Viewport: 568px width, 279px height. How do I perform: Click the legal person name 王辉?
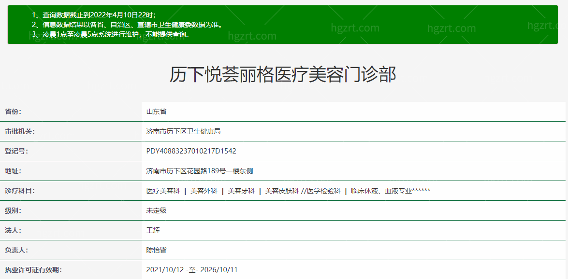point(153,231)
